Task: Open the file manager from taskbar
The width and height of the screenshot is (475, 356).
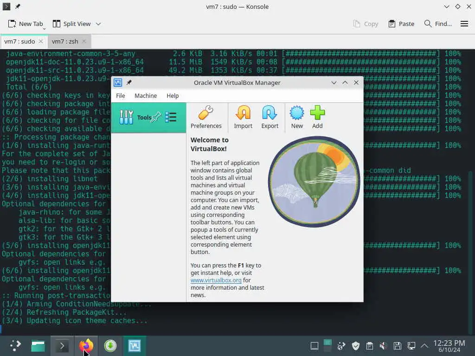Action: (38, 346)
